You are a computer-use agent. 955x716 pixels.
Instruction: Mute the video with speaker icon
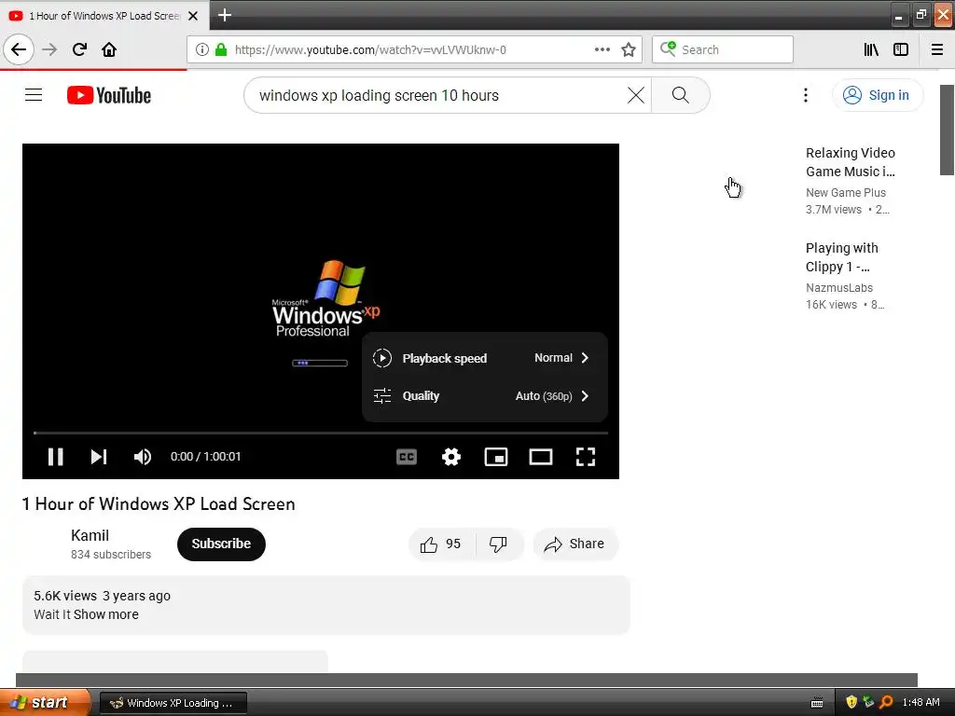point(143,457)
